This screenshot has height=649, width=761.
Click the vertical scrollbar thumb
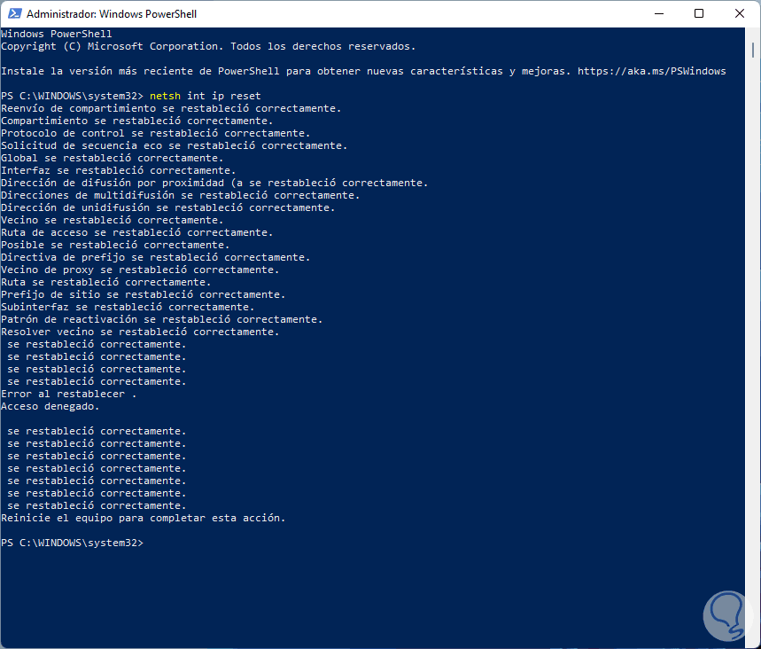(x=753, y=50)
